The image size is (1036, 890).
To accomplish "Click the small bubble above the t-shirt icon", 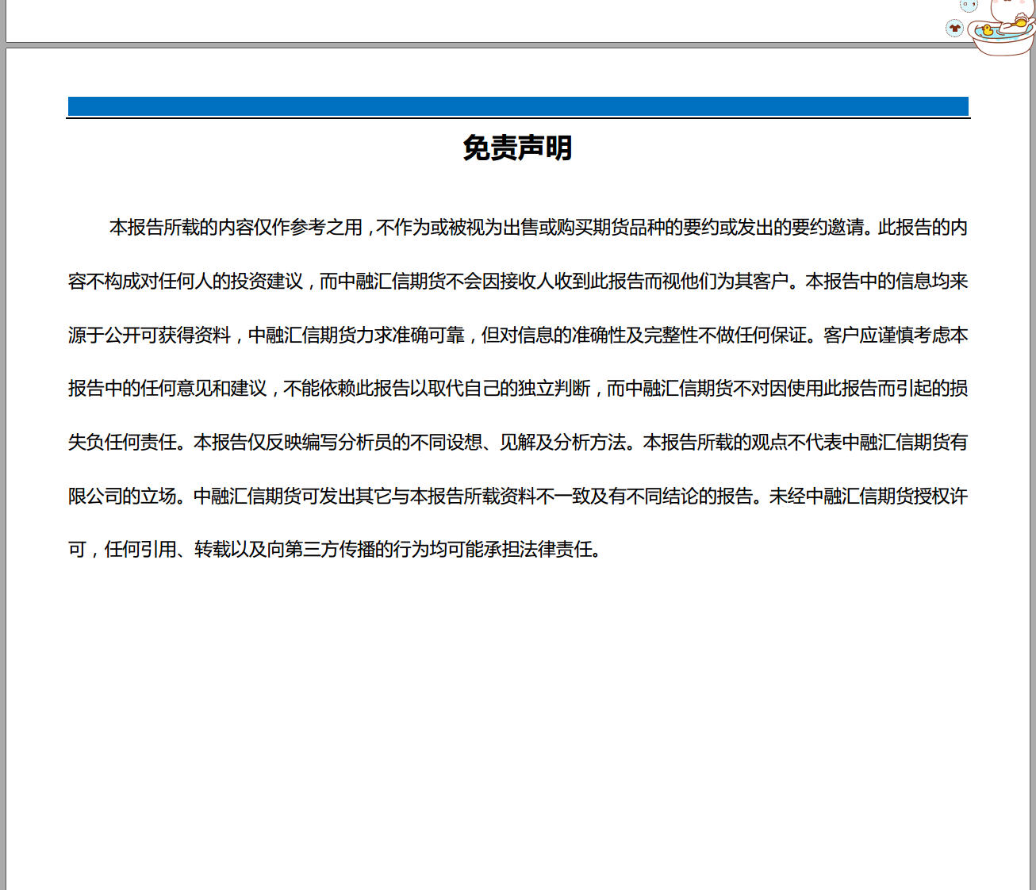I will tap(969, 6).
